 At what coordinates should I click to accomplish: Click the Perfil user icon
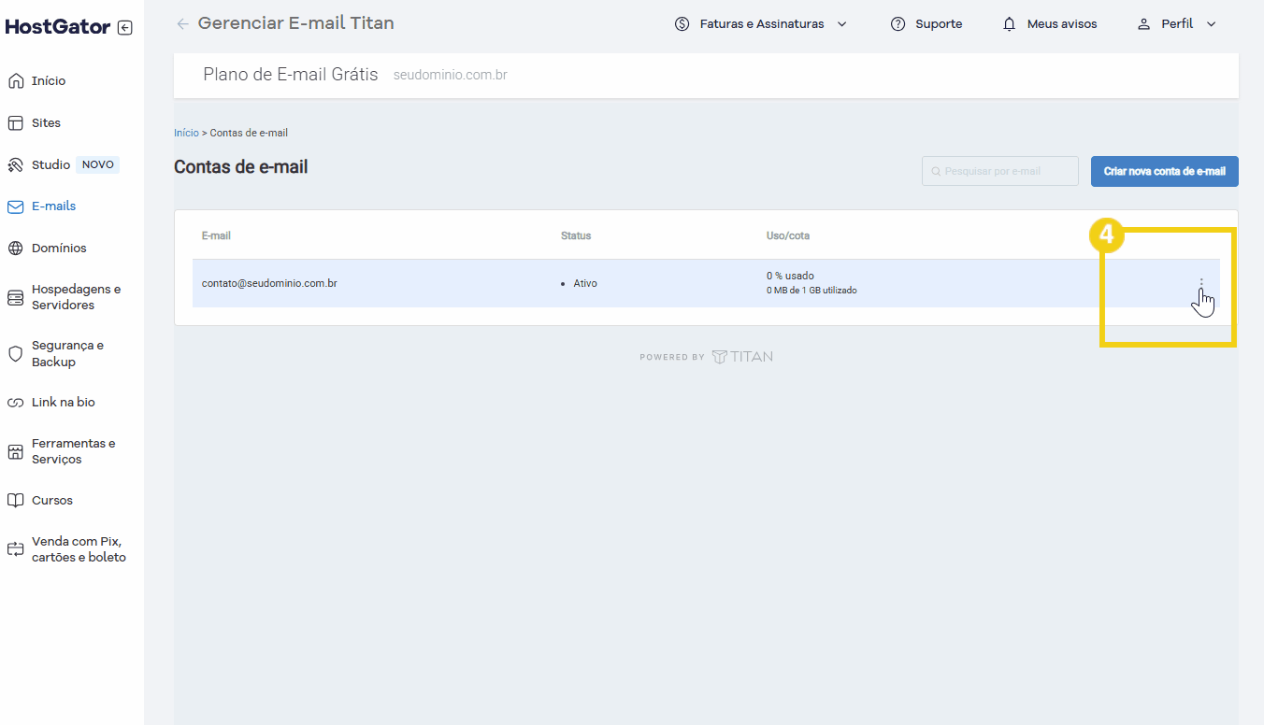(x=1143, y=23)
